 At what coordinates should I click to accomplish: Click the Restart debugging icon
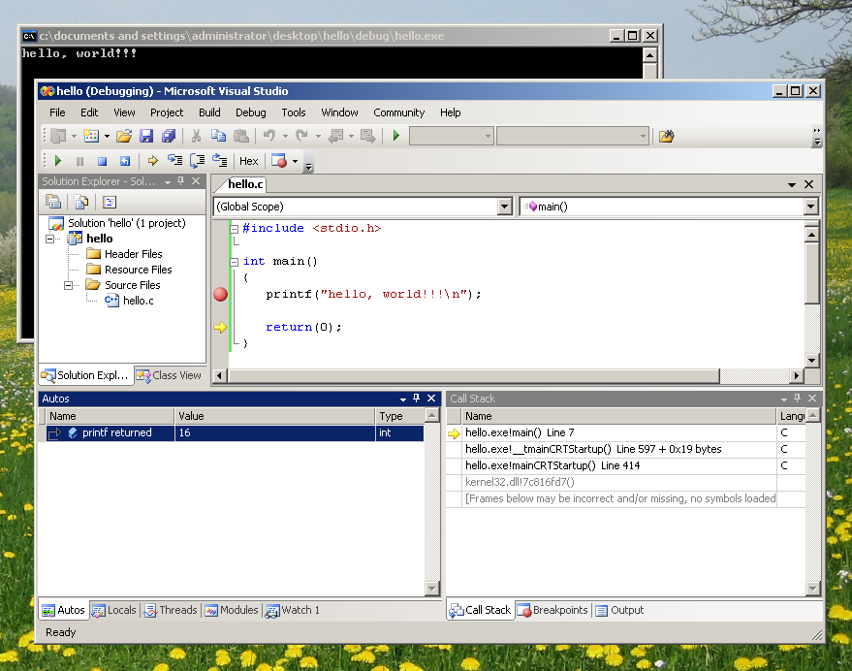coord(125,161)
